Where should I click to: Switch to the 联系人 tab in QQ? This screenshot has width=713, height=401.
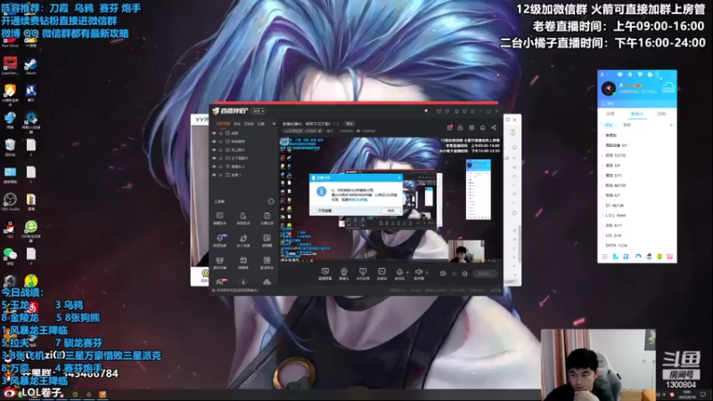click(x=636, y=114)
